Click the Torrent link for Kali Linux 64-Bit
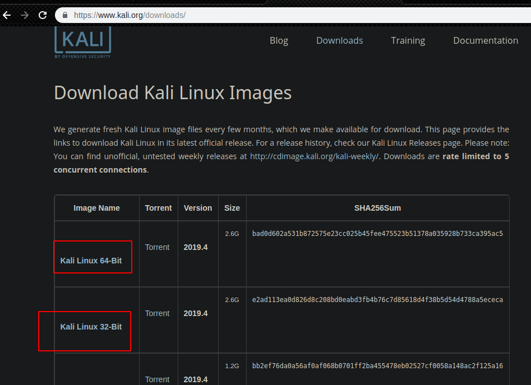 [158, 247]
